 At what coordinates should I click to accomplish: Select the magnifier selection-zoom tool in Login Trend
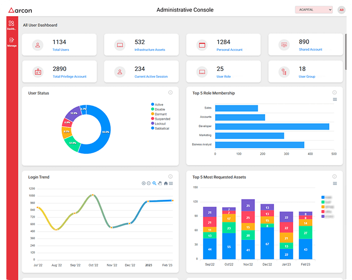[154, 183]
